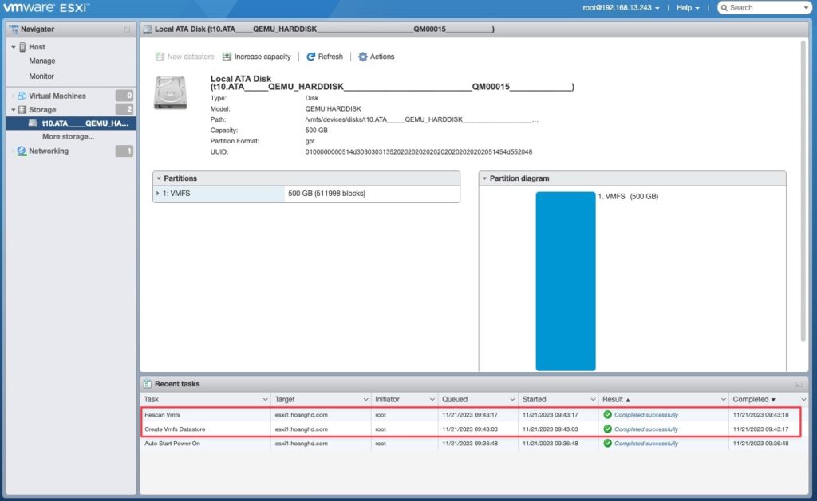Click the Navigator panel icon
The width and height of the screenshot is (817, 501).
pos(14,29)
